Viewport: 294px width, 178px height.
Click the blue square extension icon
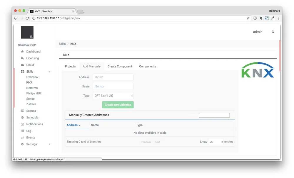[x=267, y=18]
